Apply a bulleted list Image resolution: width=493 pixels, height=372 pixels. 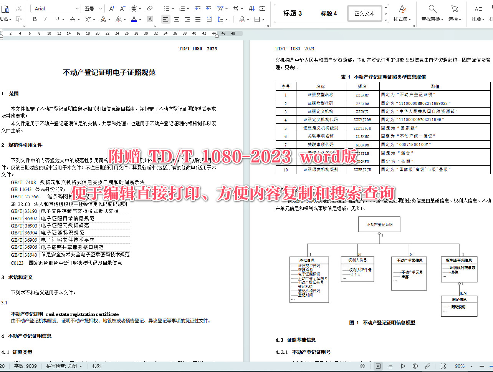[166, 8]
